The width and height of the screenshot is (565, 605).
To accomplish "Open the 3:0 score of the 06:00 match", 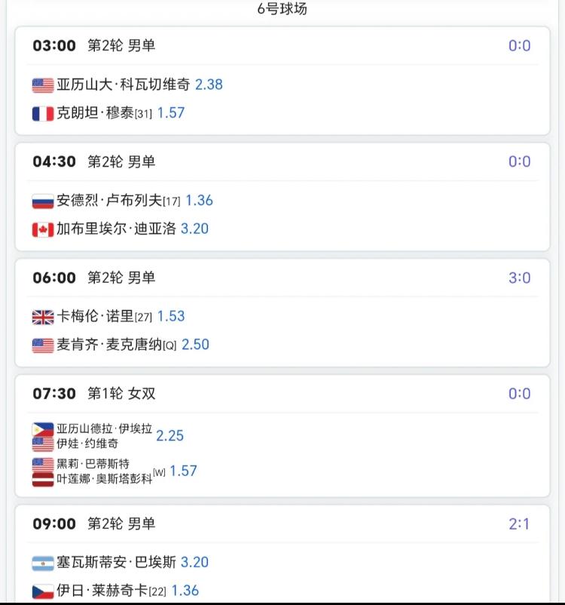I will pyautogui.click(x=520, y=278).
